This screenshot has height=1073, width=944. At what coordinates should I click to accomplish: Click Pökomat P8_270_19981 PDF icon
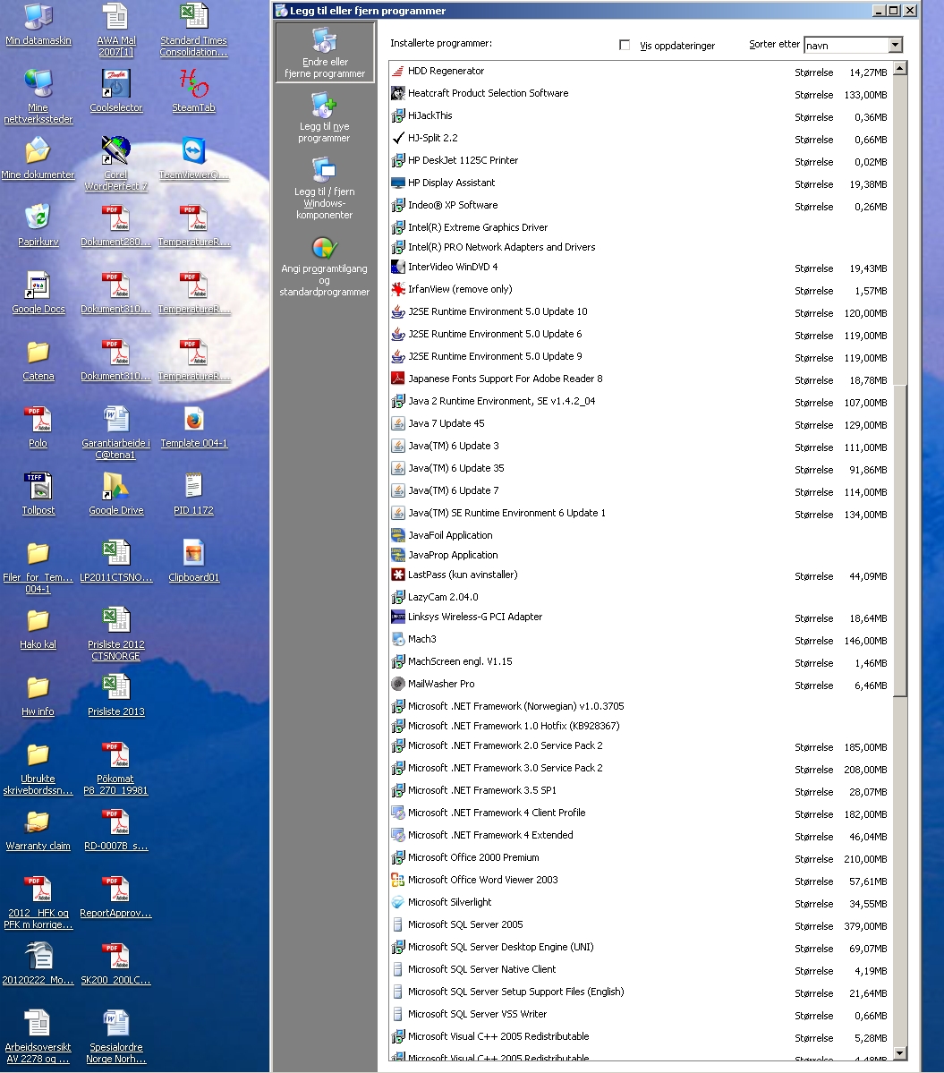click(x=116, y=767)
